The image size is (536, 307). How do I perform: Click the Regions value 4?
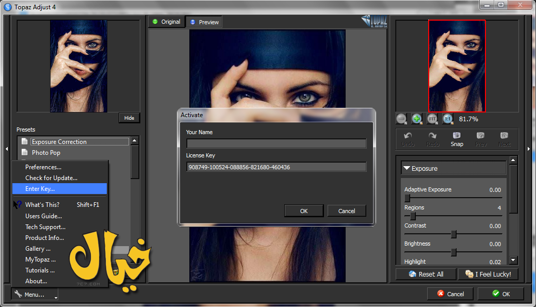tap(499, 208)
